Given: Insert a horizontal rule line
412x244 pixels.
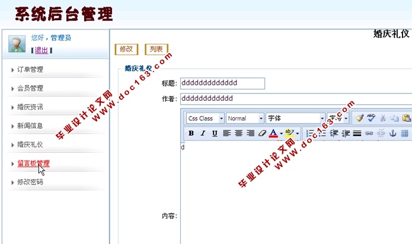Looking at the screenshot, I should point(357,133).
